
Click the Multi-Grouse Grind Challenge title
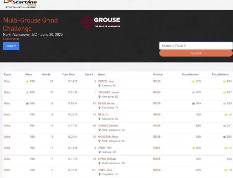(30, 24)
